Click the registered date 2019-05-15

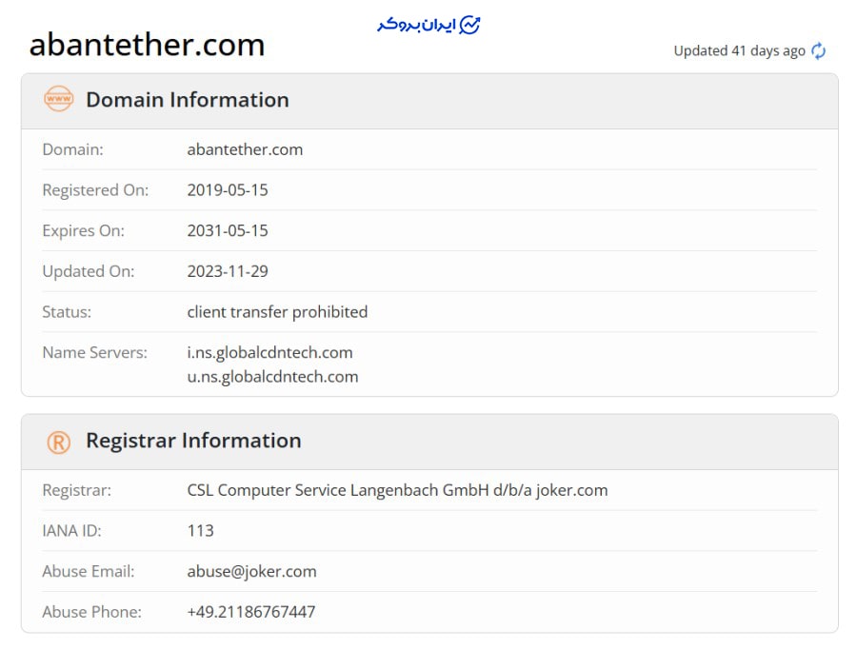(x=228, y=190)
